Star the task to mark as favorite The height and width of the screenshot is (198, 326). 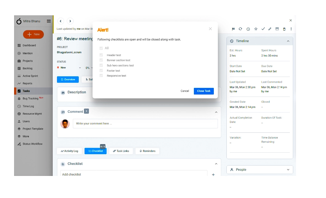click(256, 29)
